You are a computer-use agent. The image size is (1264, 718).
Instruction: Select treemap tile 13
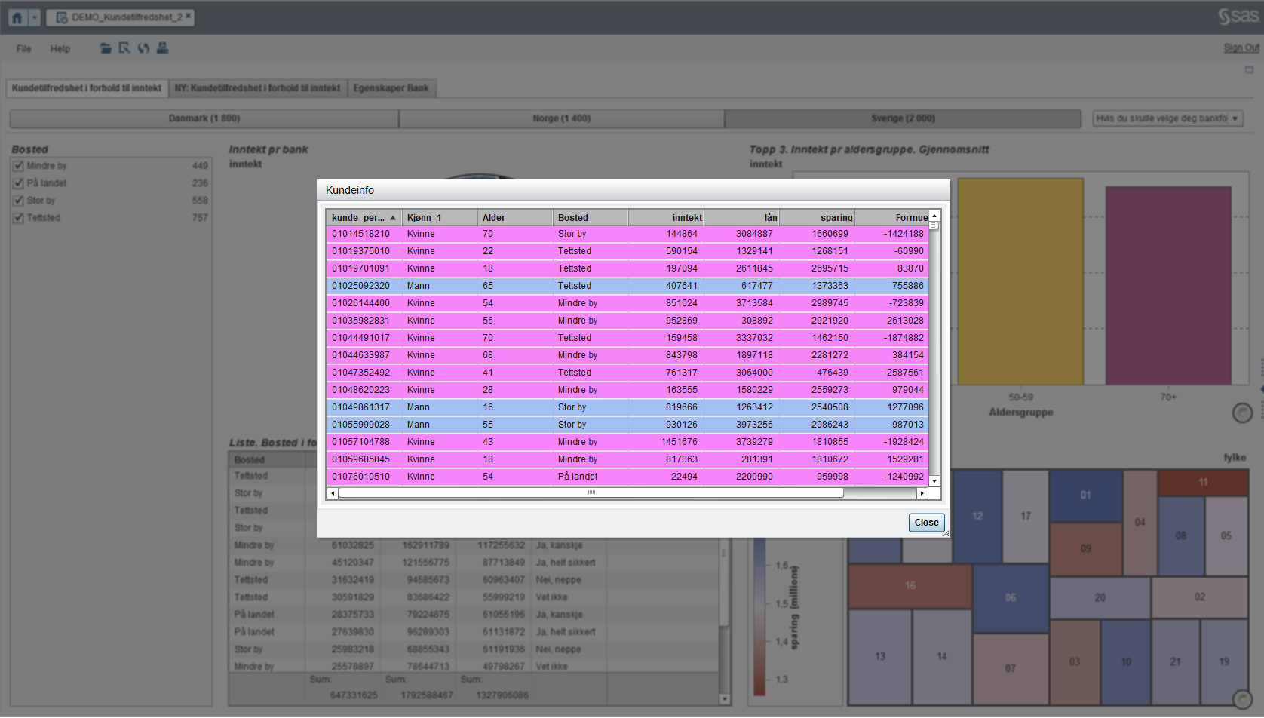click(880, 657)
